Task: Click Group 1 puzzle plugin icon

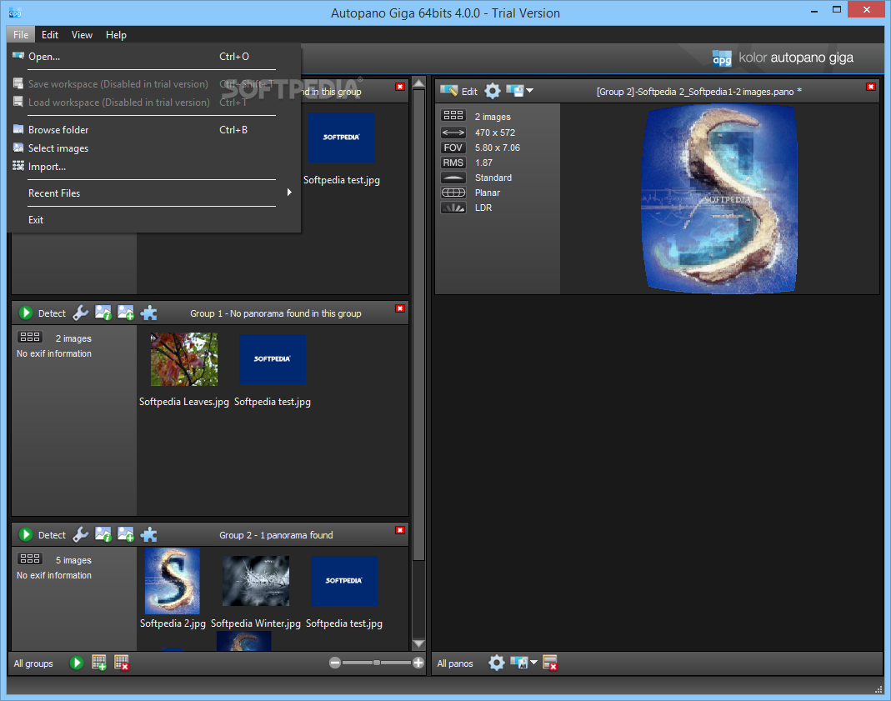Action: pos(149,313)
